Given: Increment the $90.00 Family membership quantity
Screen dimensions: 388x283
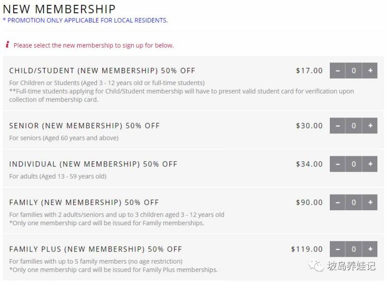Looking at the screenshot, I should pyautogui.click(x=370, y=202).
